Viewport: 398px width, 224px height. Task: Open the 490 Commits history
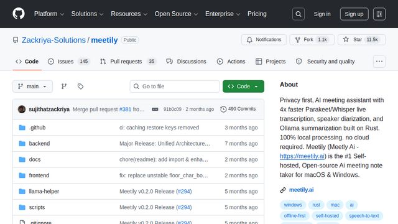point(238,109)
